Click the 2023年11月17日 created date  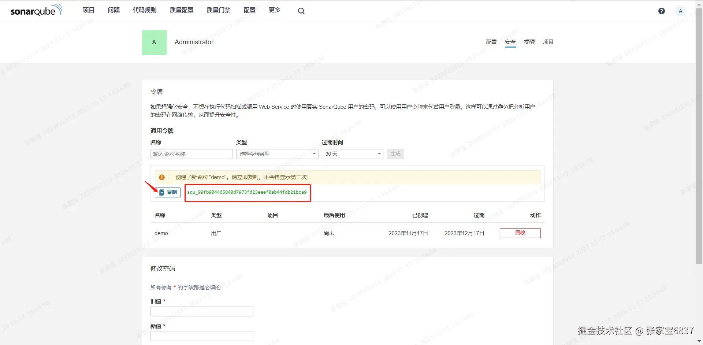pyautogui.click(x=408, y=233)
